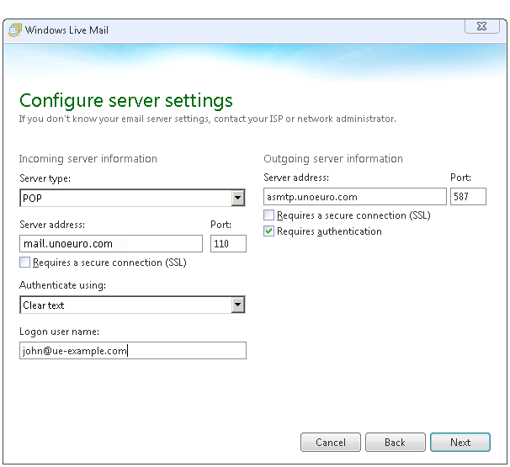
Task: Click the incoming Server address field
Action: click(111, 244)
